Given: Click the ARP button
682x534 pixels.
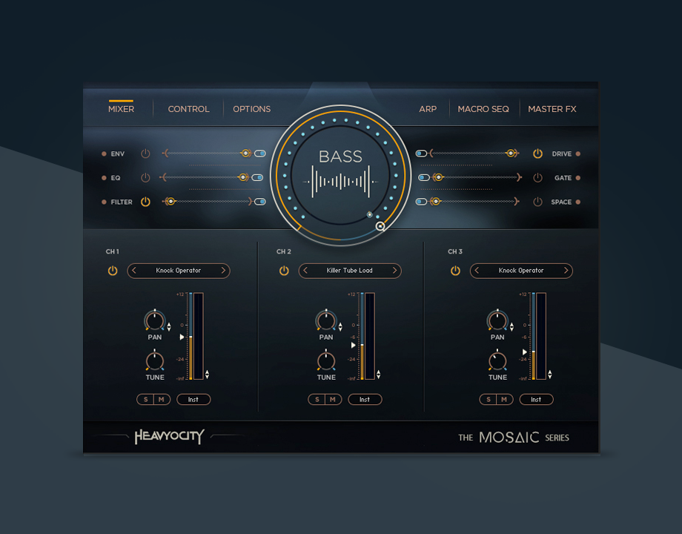Looking at the screenshot, I should (428, 109).
